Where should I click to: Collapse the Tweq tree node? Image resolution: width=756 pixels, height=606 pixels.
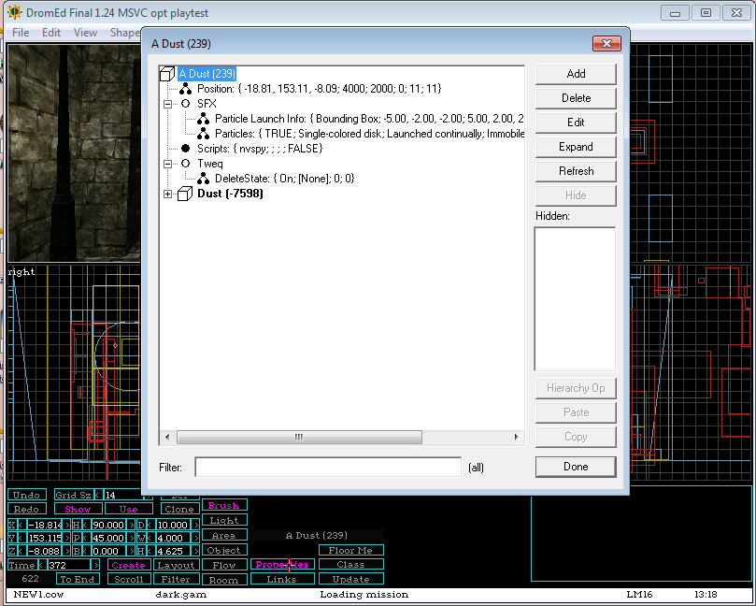[168, 164]
